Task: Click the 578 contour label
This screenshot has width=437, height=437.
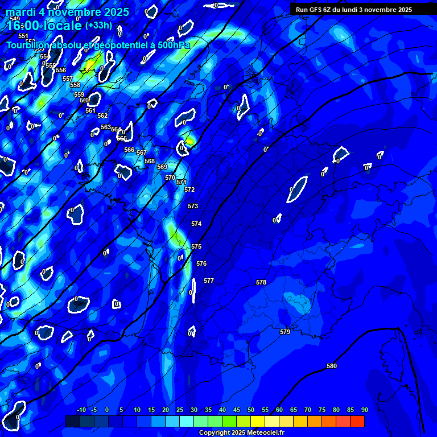Action: point(261,282)
